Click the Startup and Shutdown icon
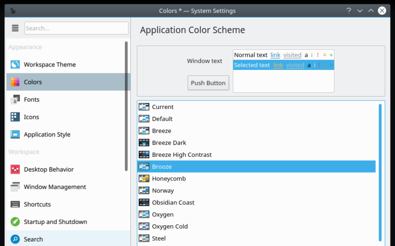 (15, 222)
